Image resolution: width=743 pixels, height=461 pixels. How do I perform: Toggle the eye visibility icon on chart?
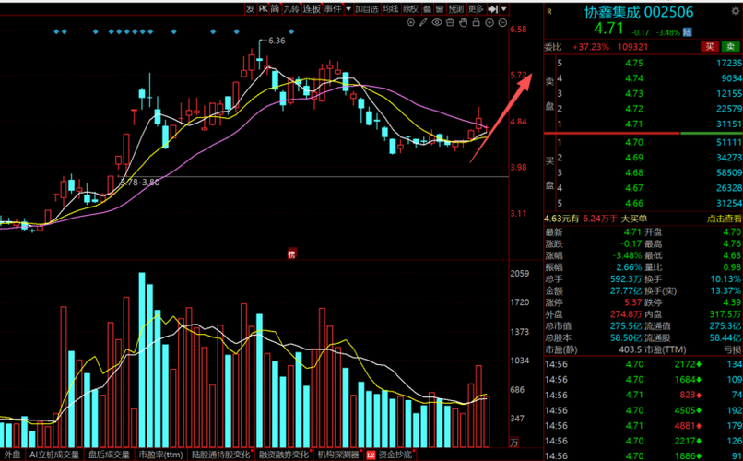(x=437, y=22)
